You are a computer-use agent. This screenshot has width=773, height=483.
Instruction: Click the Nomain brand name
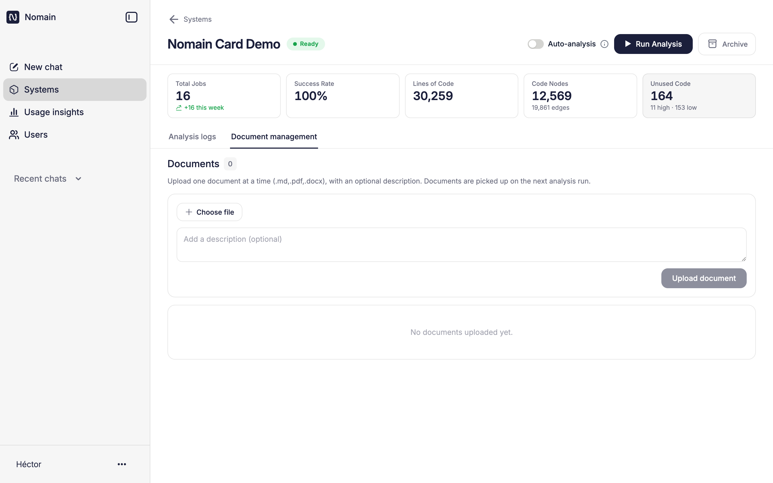point(40,17)
